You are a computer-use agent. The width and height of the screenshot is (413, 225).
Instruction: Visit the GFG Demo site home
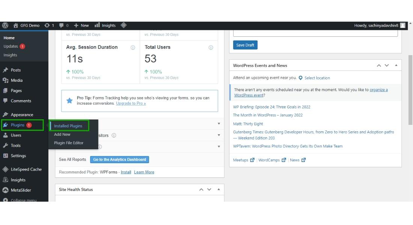[x=26, y=25]
